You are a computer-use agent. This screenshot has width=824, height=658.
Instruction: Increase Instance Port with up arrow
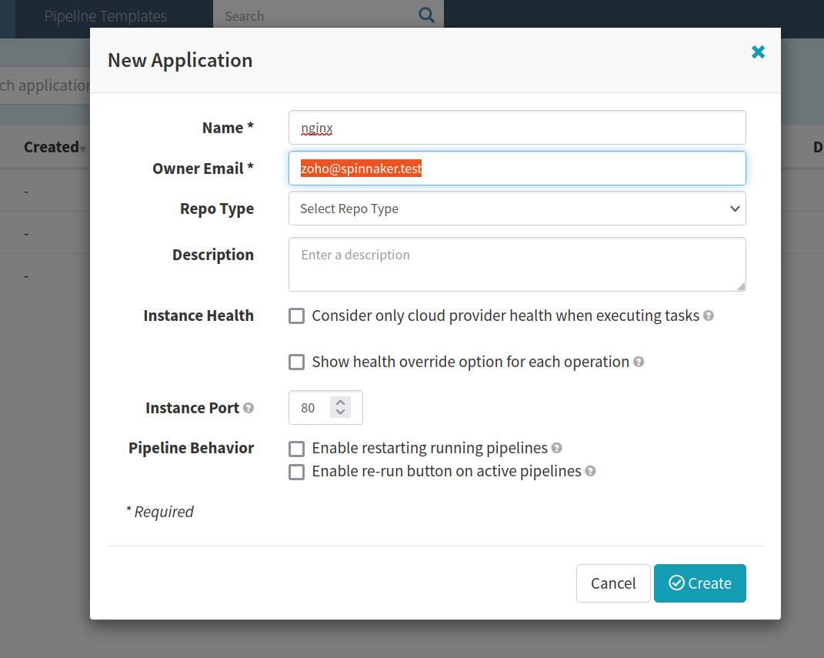(x=340, y=402)
